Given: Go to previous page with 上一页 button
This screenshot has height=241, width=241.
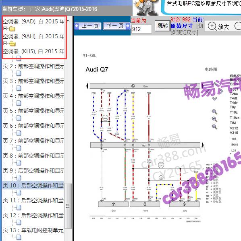Looking at the screenshot, I should click(88, 26).
